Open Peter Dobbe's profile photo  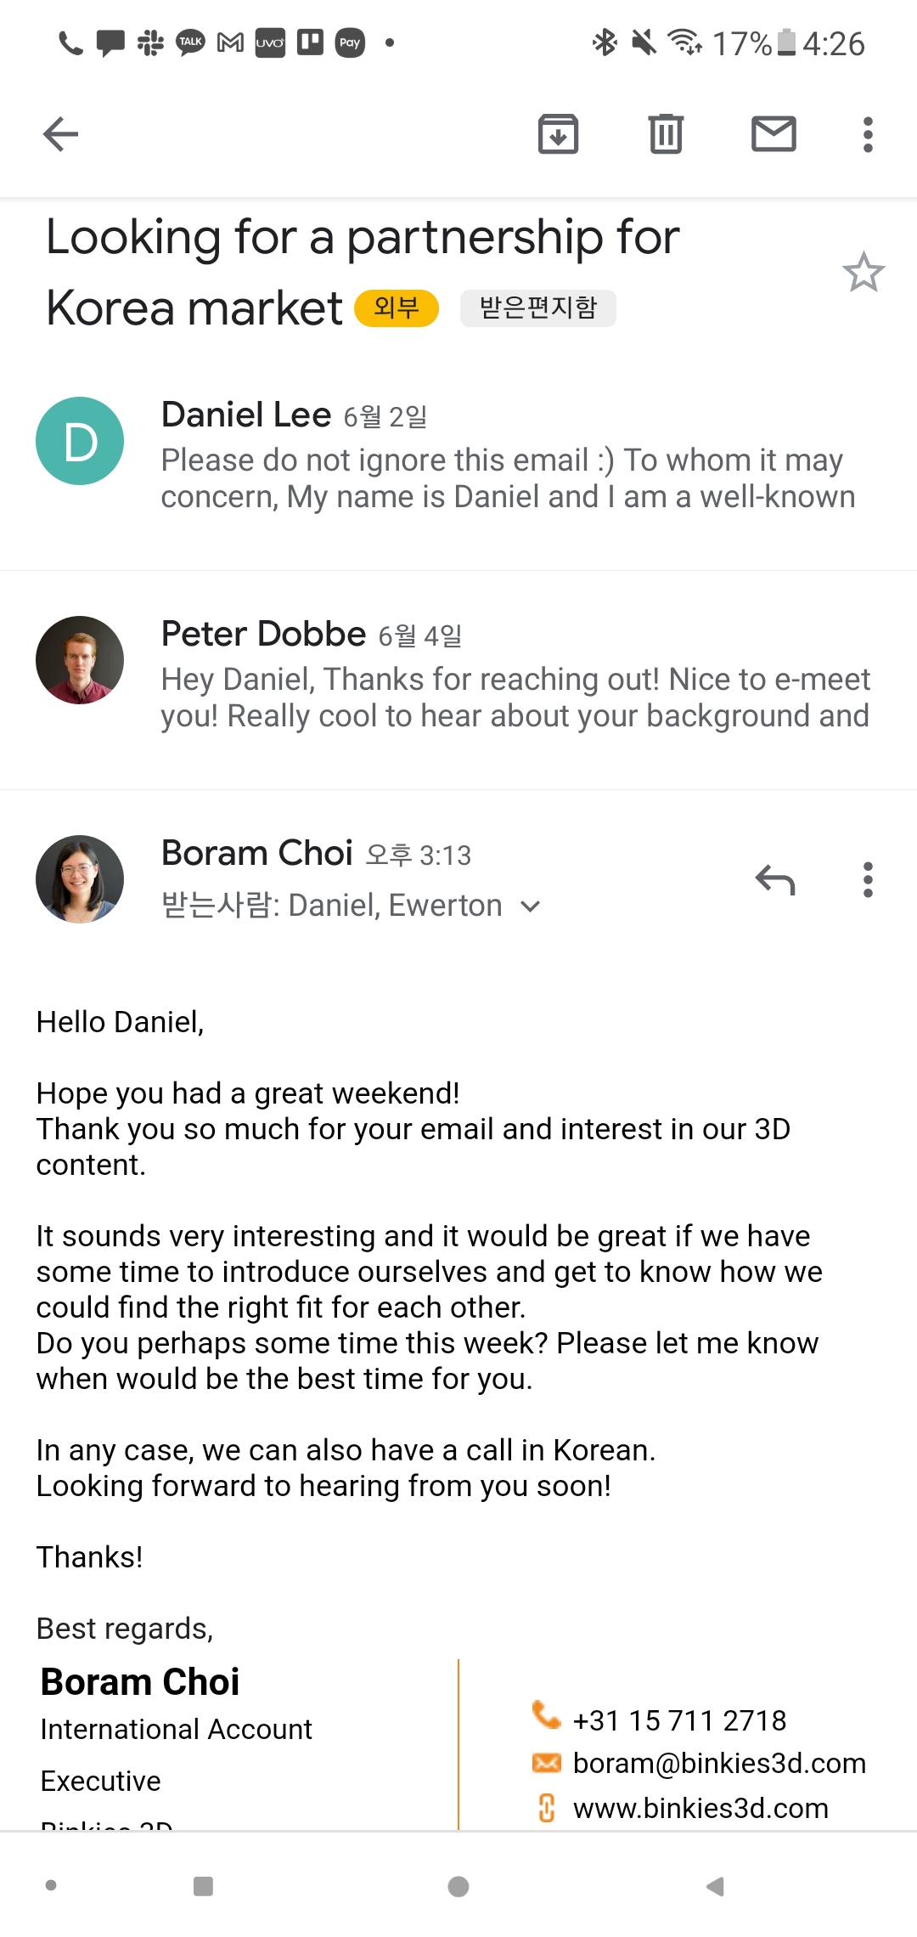80,660
